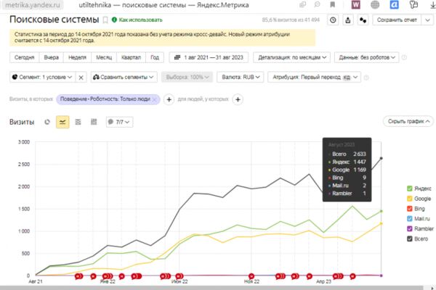The width and height of the screenshot is (436, 290).
Task: Open the date range picker 1 авг 2021 — 31 авг 2023
Action: pyautogui.click(x=209, y=57)
